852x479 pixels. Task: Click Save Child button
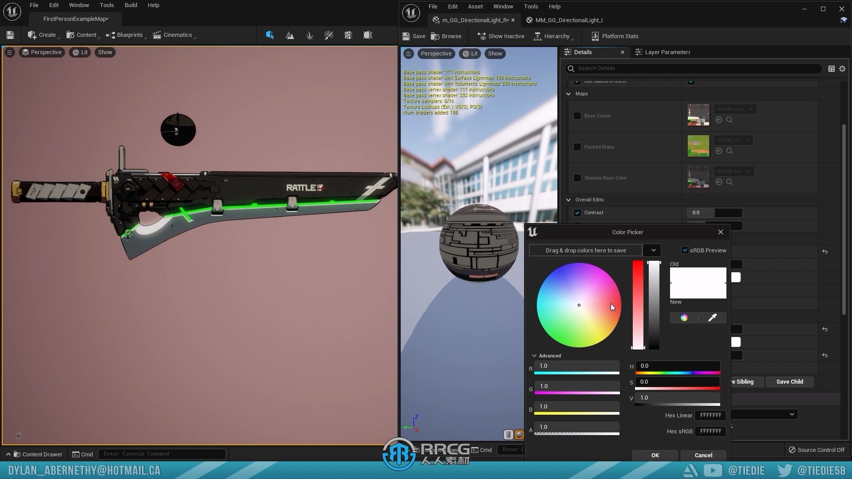point(789,381)
